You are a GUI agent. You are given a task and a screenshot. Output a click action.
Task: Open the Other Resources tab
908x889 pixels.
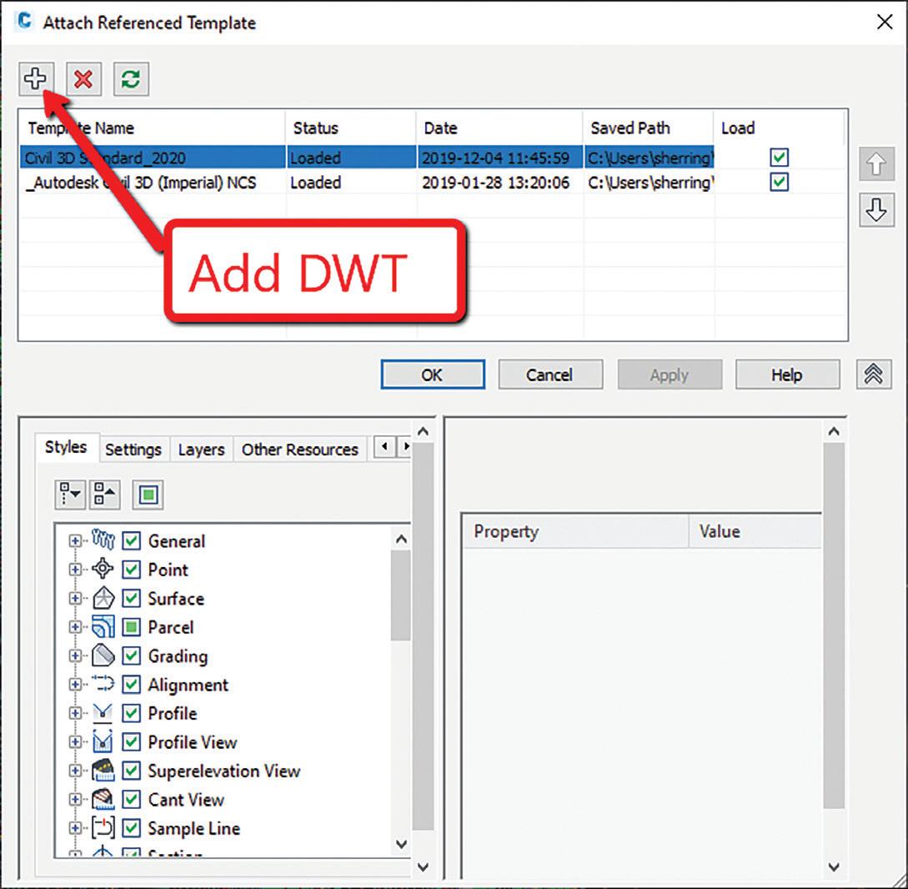pos(300,450)
